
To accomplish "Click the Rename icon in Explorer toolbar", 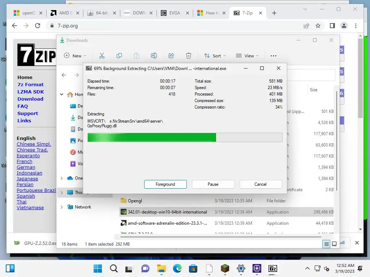I will point(154,56).
